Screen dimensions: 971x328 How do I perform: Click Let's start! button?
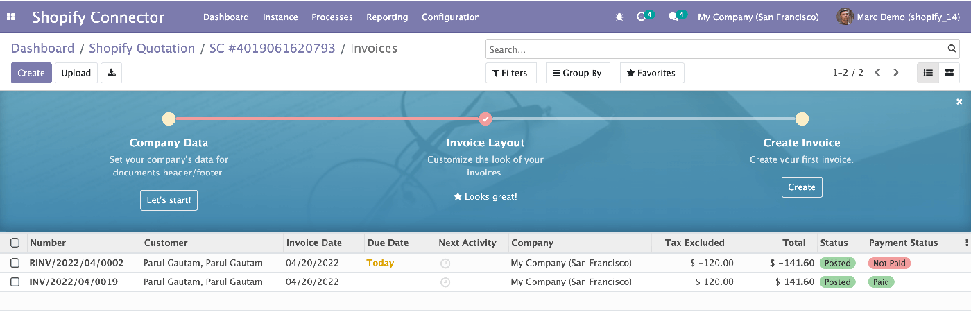tap(169, 200)
